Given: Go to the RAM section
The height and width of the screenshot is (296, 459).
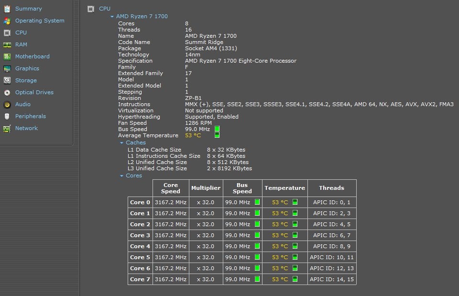Looking at the screenshot, I should point(21,45).
